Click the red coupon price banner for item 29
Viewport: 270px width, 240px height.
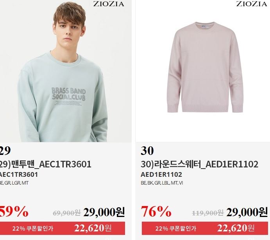click(63, 228)
